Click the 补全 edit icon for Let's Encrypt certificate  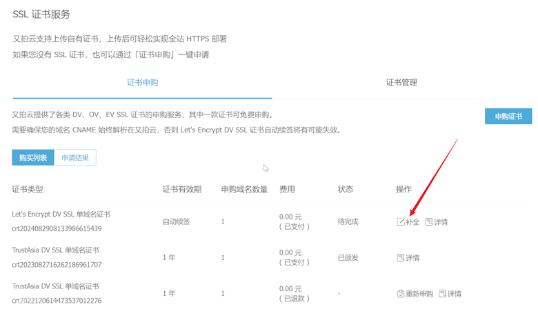coord(401,222)
